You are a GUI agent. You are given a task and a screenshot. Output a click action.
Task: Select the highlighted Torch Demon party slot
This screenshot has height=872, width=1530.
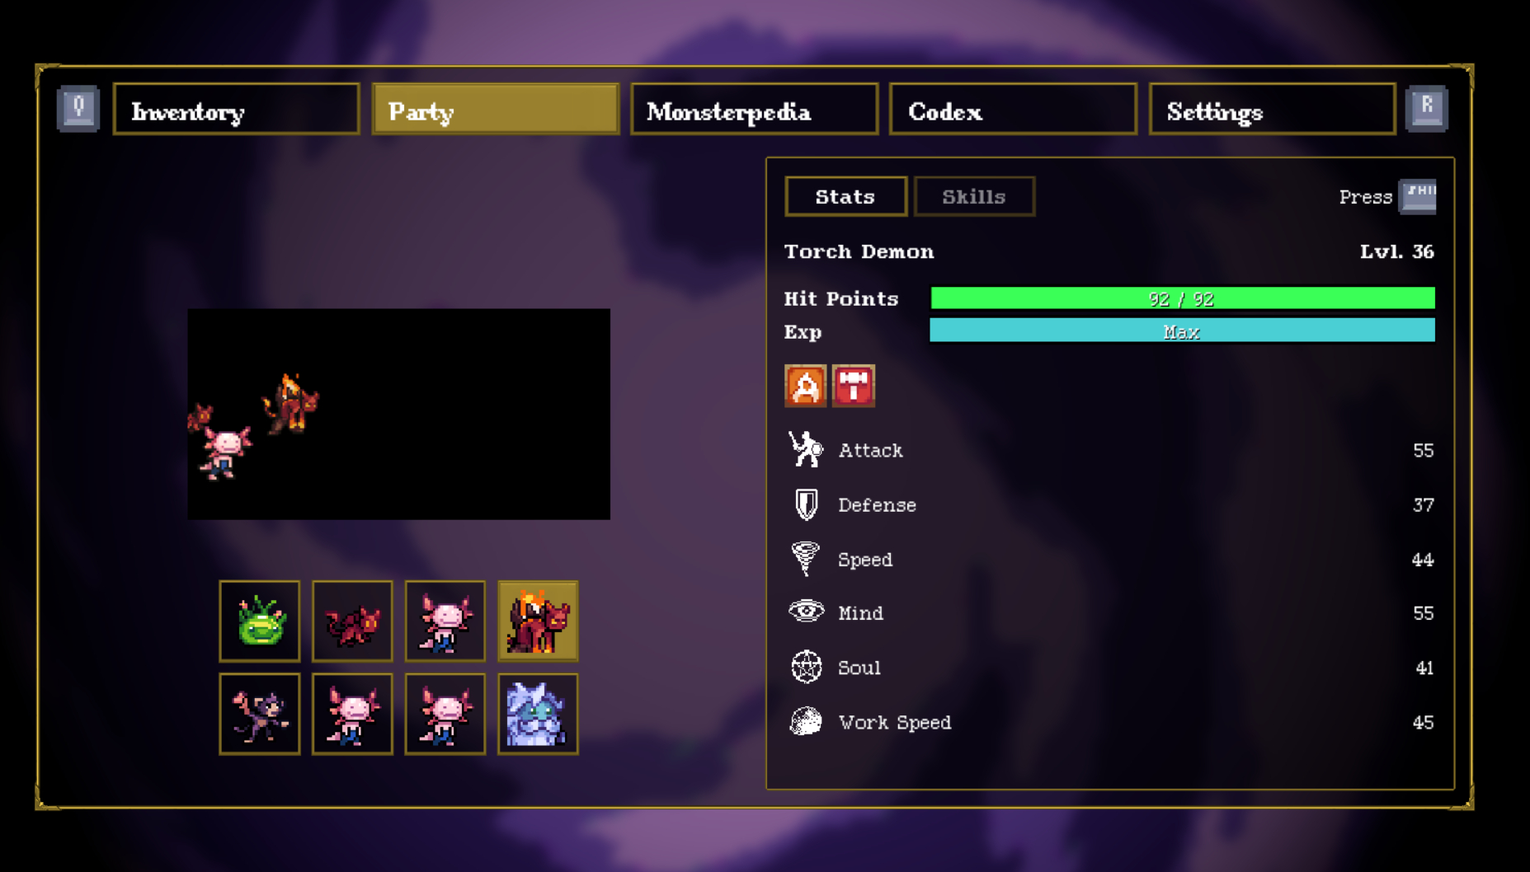pos(538,621)
